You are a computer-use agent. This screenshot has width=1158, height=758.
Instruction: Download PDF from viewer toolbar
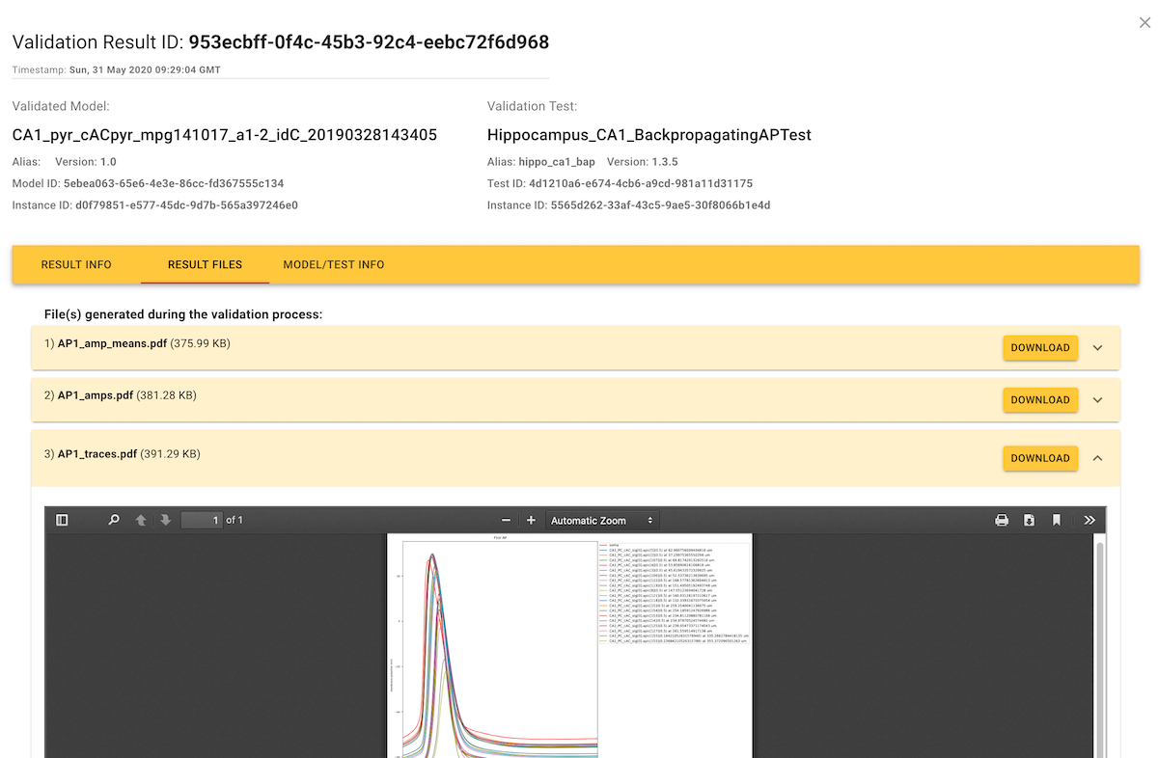[1029, 520]
